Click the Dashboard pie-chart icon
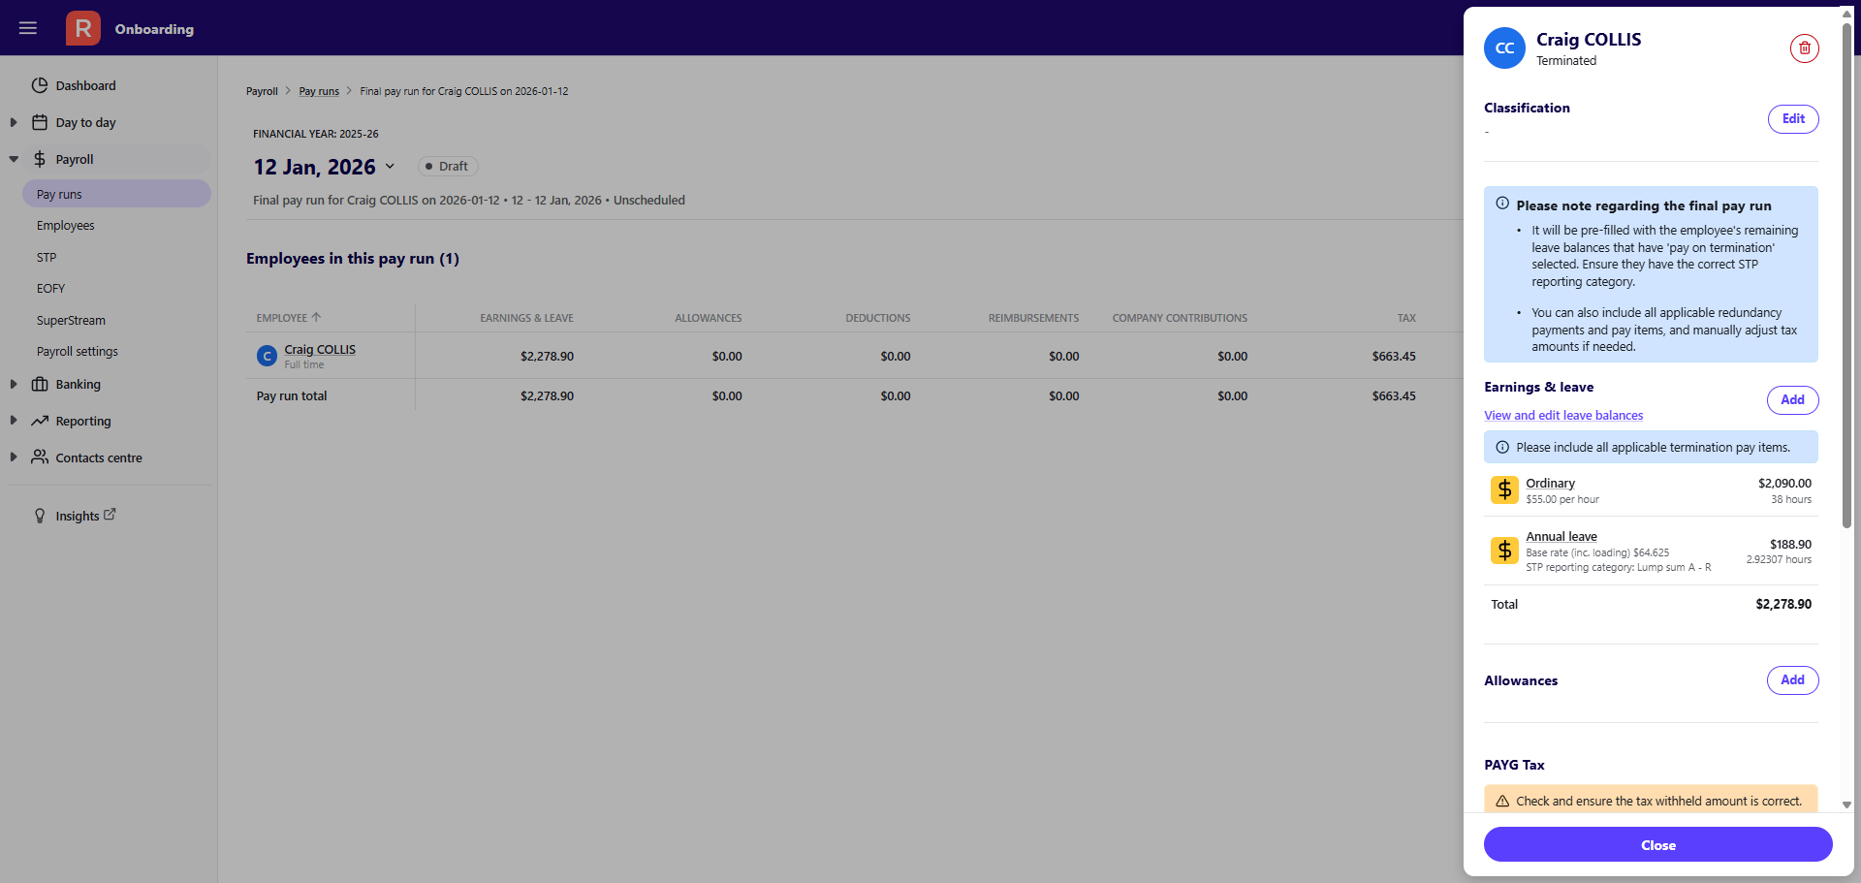The height and width of the screenshot is (883, 1861). [x=40, y=85]
